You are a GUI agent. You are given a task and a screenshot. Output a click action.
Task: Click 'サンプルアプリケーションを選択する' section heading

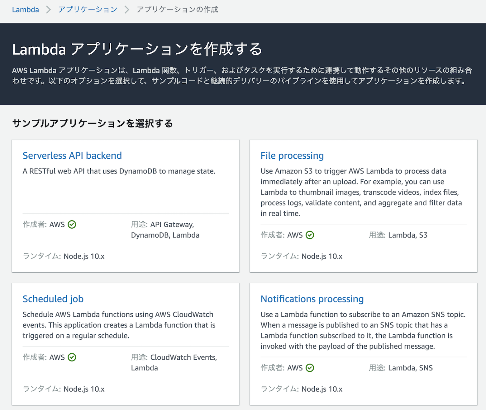[93, 123]
